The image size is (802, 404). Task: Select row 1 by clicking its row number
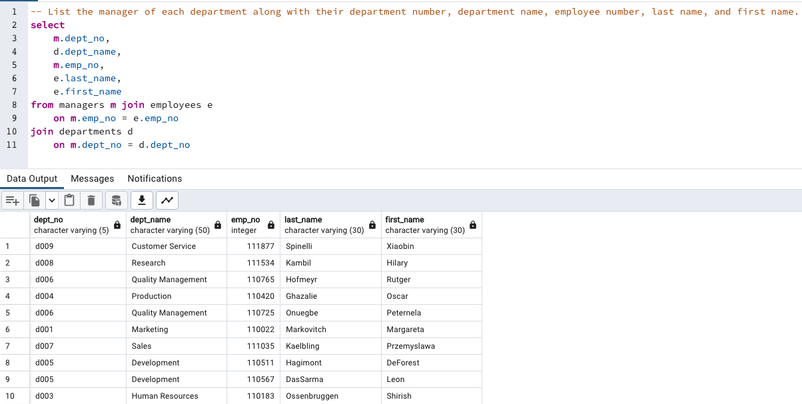(14, 246)
